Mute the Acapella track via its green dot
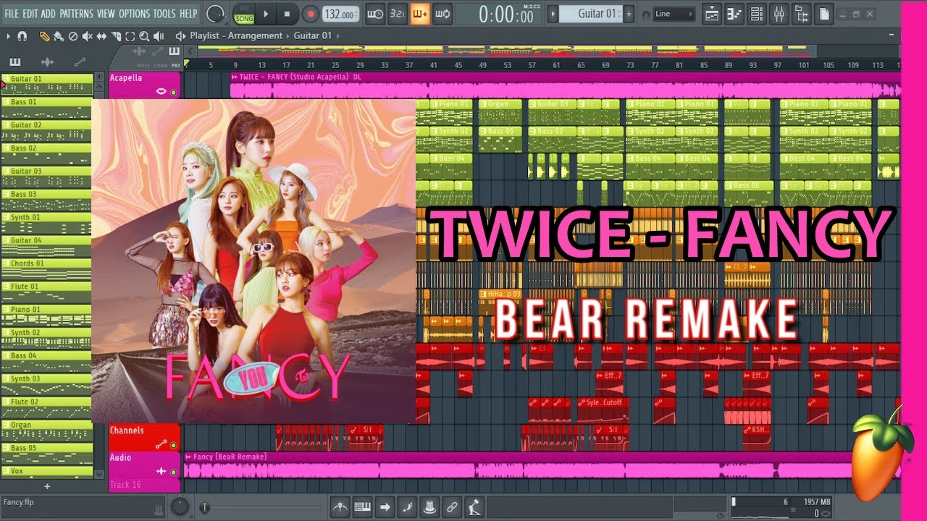The width and height of the screenshot is (927, 521). coord(173,91)
